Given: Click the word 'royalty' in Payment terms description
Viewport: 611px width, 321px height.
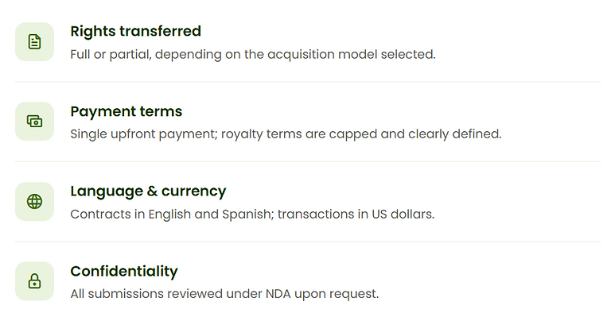Looking at the screenshot, I should [242, 134].
